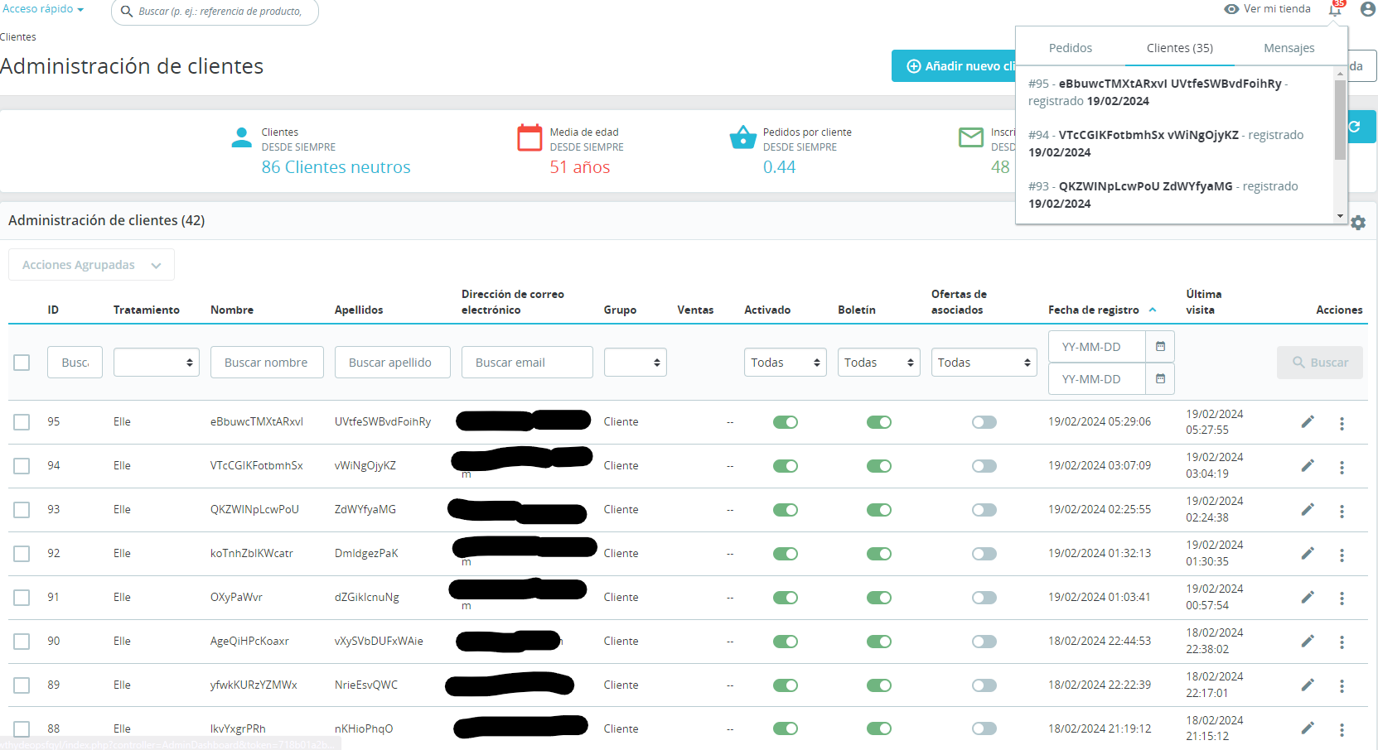Open the Boletín Todas filter dropdown
The image size is (1378, 750).
pos(879,363)
